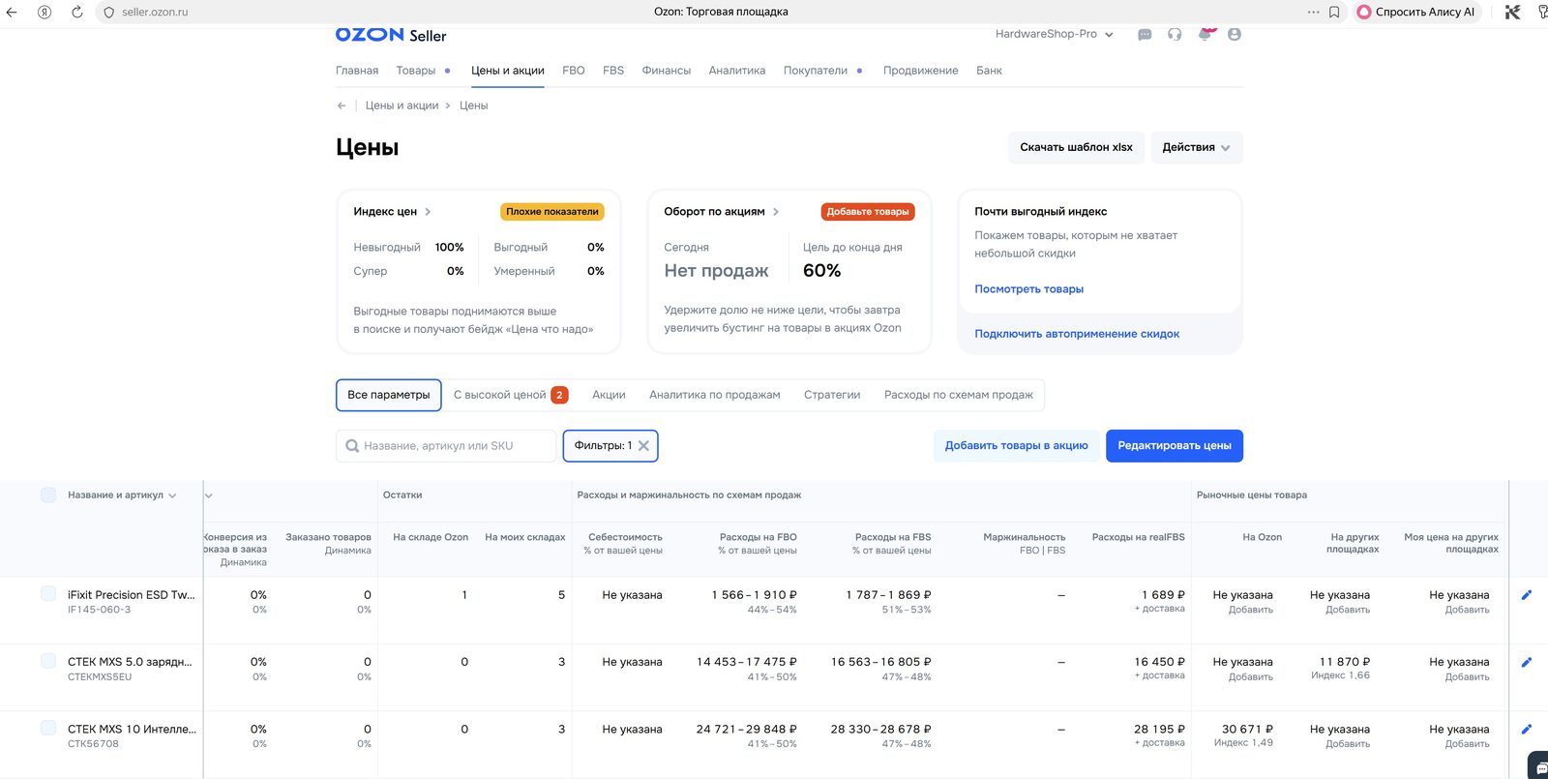Open the Yandex browser home icon
1548x779 pixels.
(45, 12)
